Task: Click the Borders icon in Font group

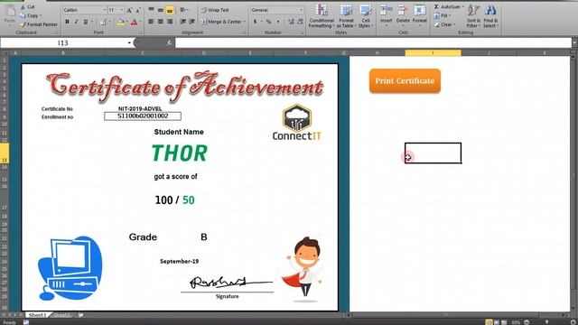Action: 102,22
